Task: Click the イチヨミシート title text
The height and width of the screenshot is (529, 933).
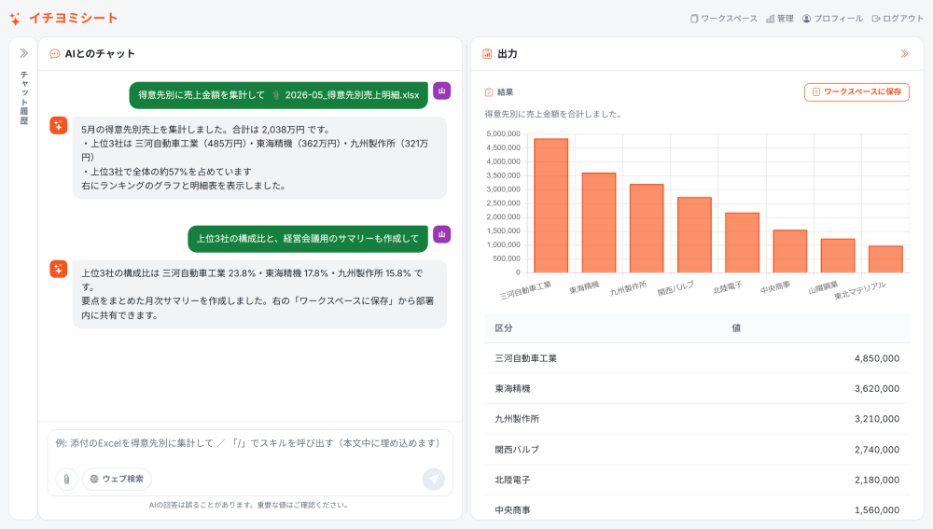Action: tap(73, 19)
